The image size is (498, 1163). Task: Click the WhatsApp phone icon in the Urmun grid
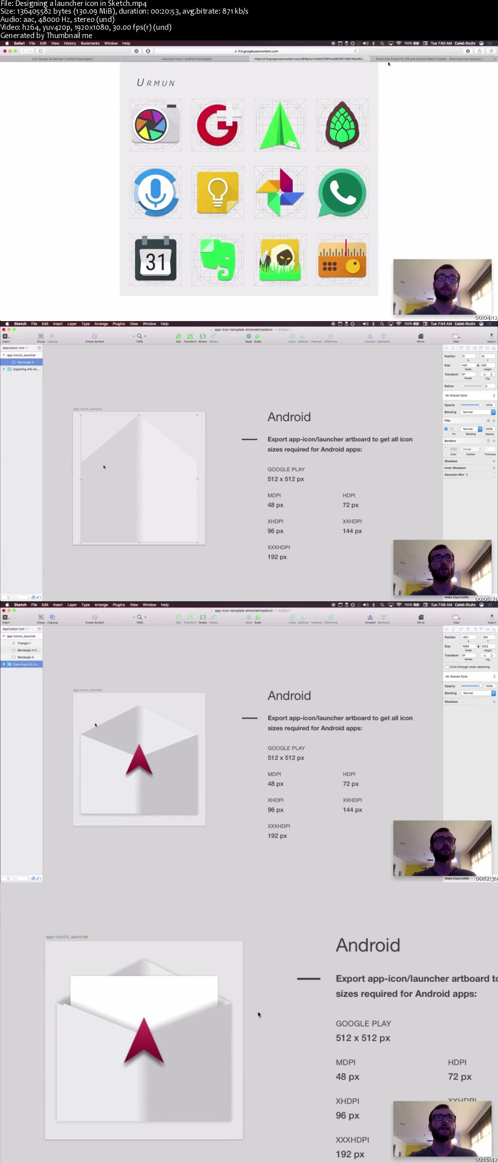click(342, 192)
